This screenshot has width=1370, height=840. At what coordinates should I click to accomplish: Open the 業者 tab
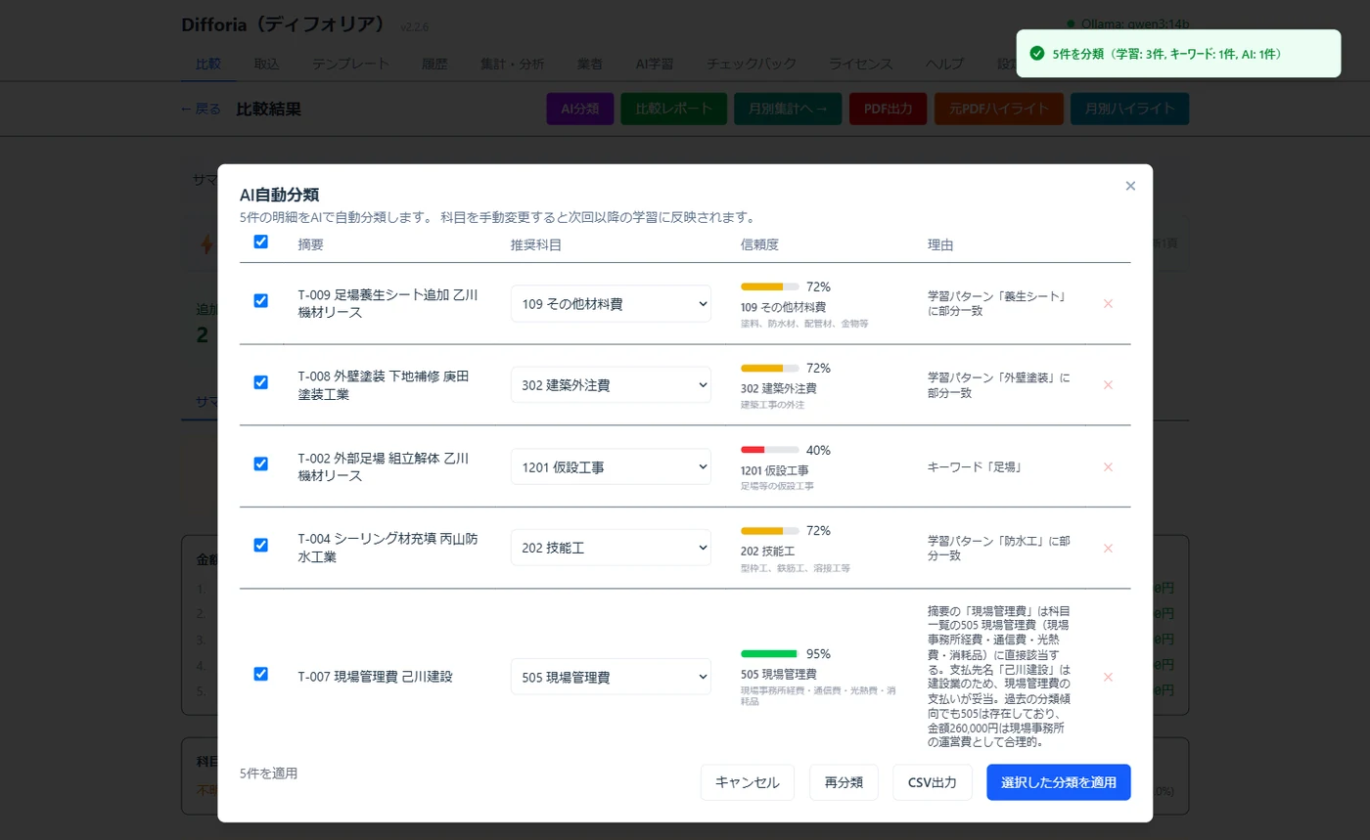[x=589, y=64]
